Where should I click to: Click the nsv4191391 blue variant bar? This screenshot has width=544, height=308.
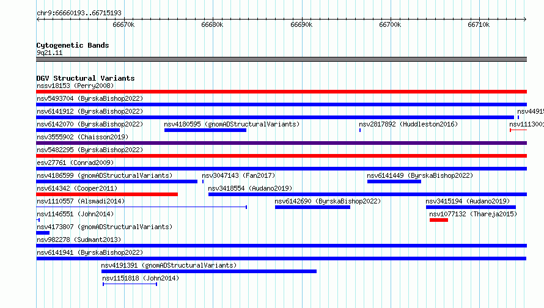tap(209, 271)
